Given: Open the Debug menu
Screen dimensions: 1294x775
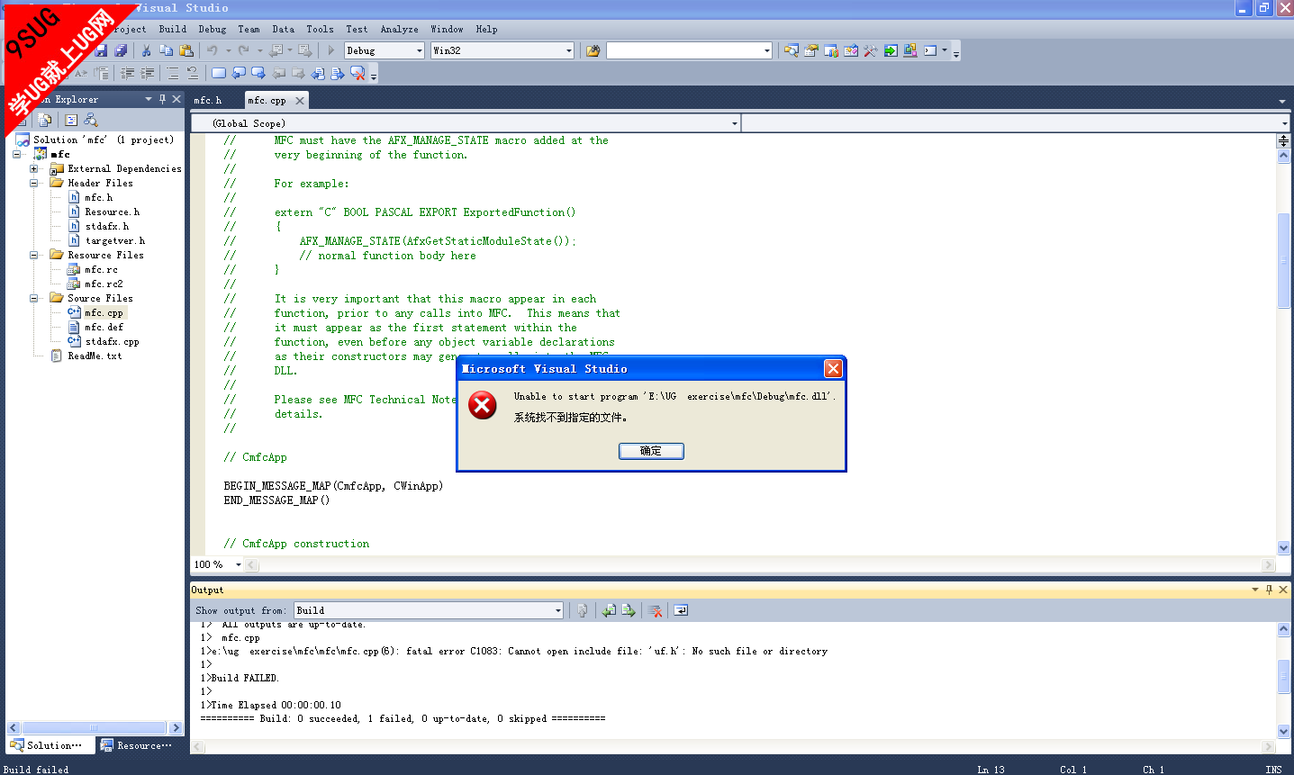Looking at the screenshot, I should pos(213,29).
